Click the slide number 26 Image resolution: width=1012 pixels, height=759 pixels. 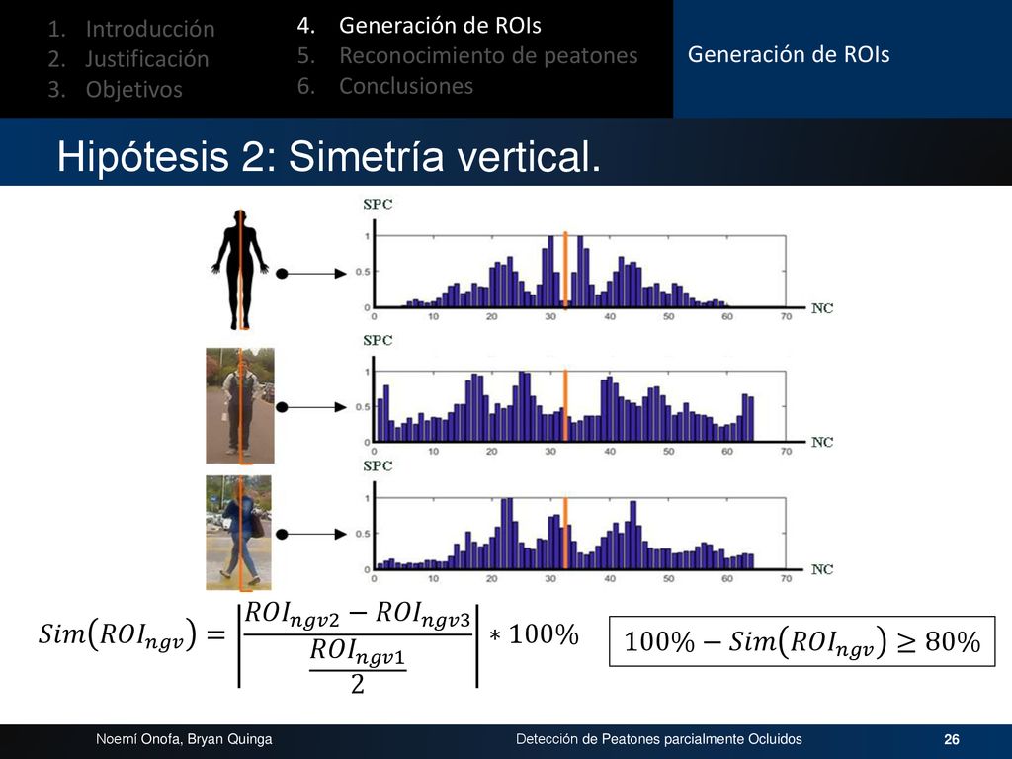click(x=952, y=739)
